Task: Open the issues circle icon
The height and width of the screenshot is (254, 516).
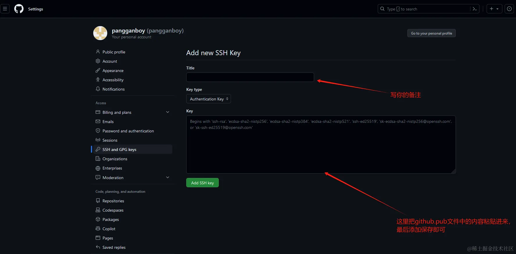Action: click(x=509, y=9)
